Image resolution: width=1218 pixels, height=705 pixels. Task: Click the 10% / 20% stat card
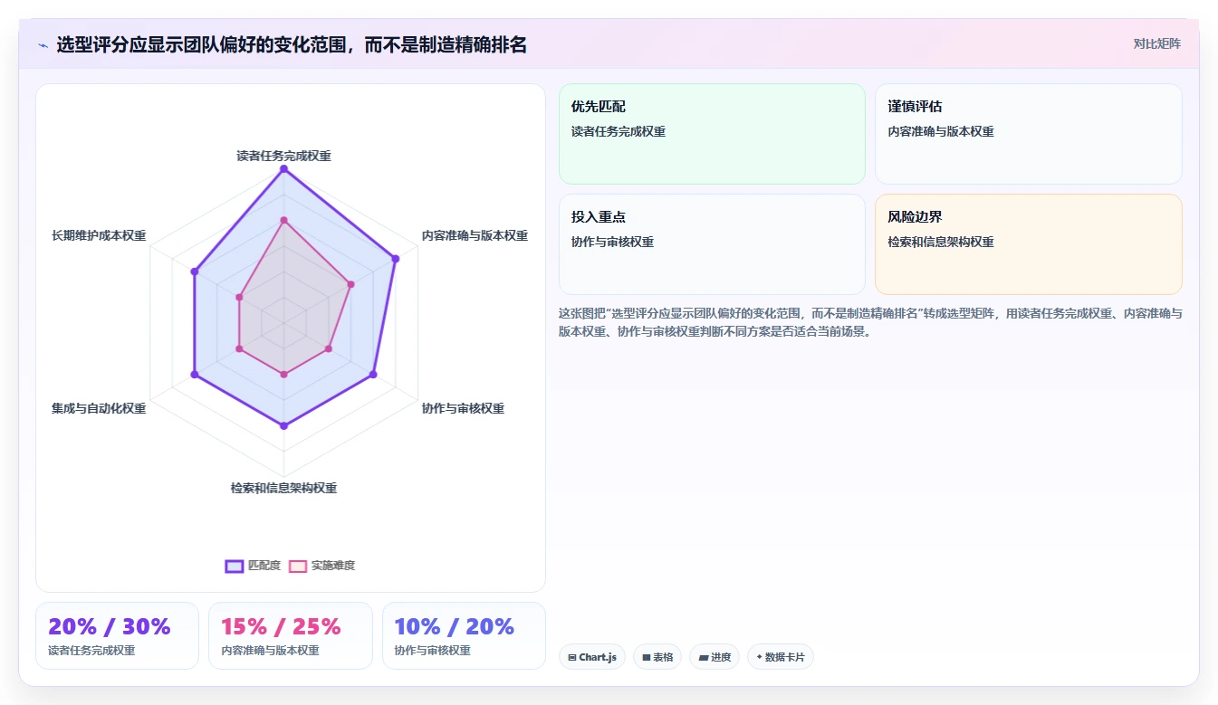tap(464, 636)
